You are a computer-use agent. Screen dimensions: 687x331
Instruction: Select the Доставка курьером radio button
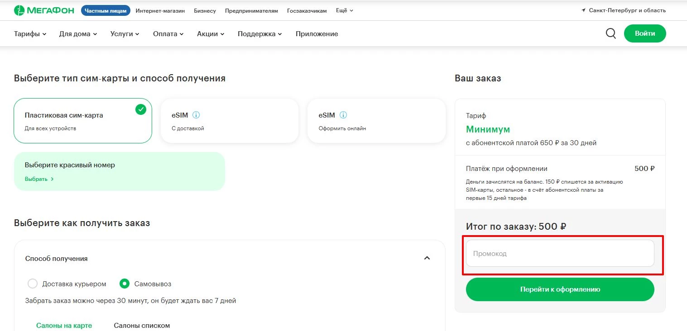[x=32, y=284]
